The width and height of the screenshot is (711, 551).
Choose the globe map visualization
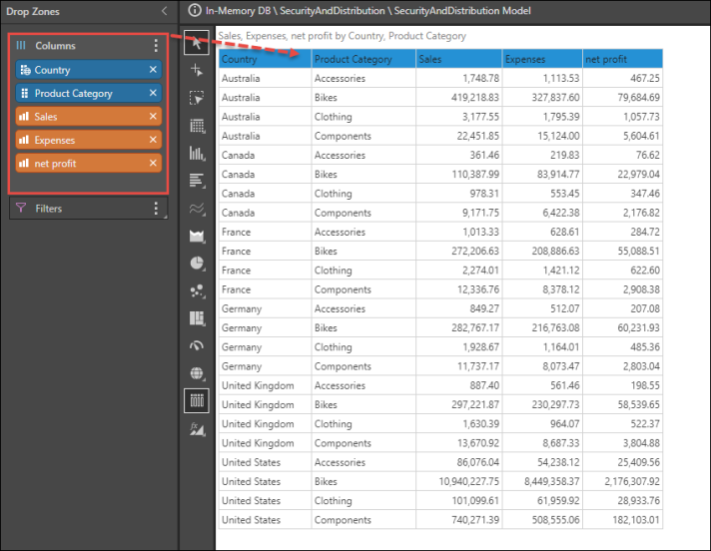coord(197,373)
